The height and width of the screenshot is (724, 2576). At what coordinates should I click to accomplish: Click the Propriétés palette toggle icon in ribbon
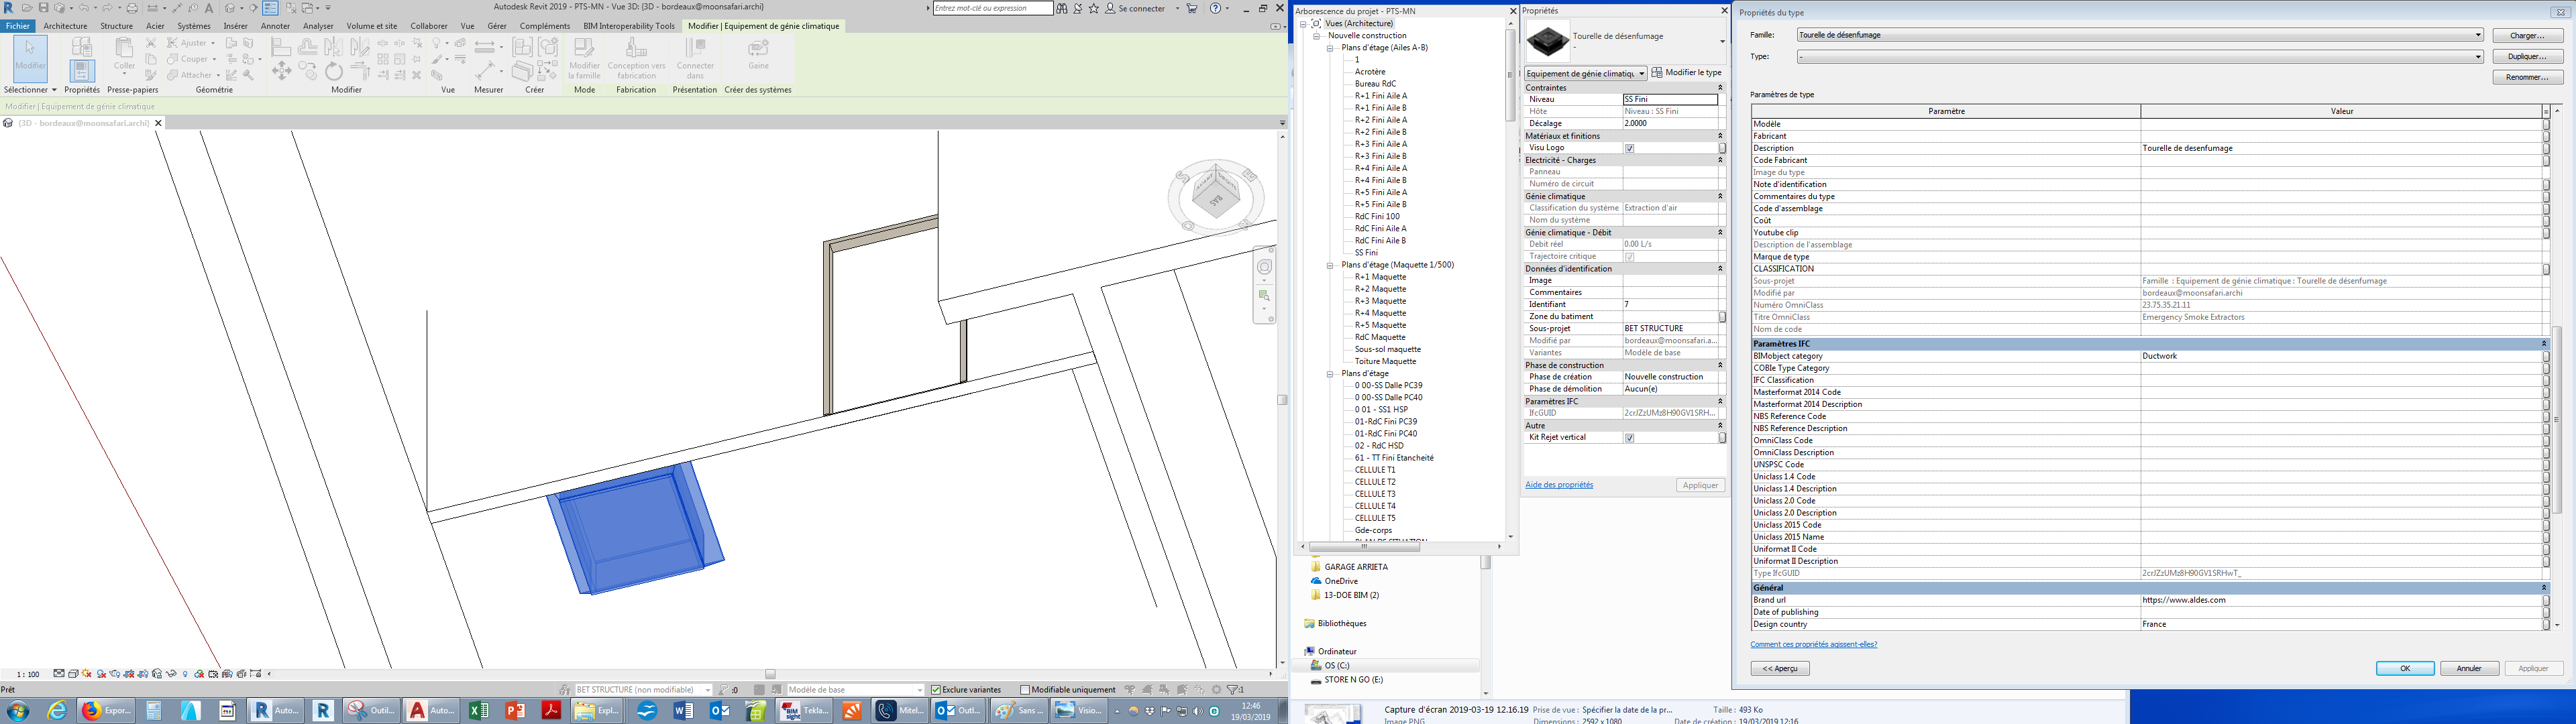click(x=82, y=70)
